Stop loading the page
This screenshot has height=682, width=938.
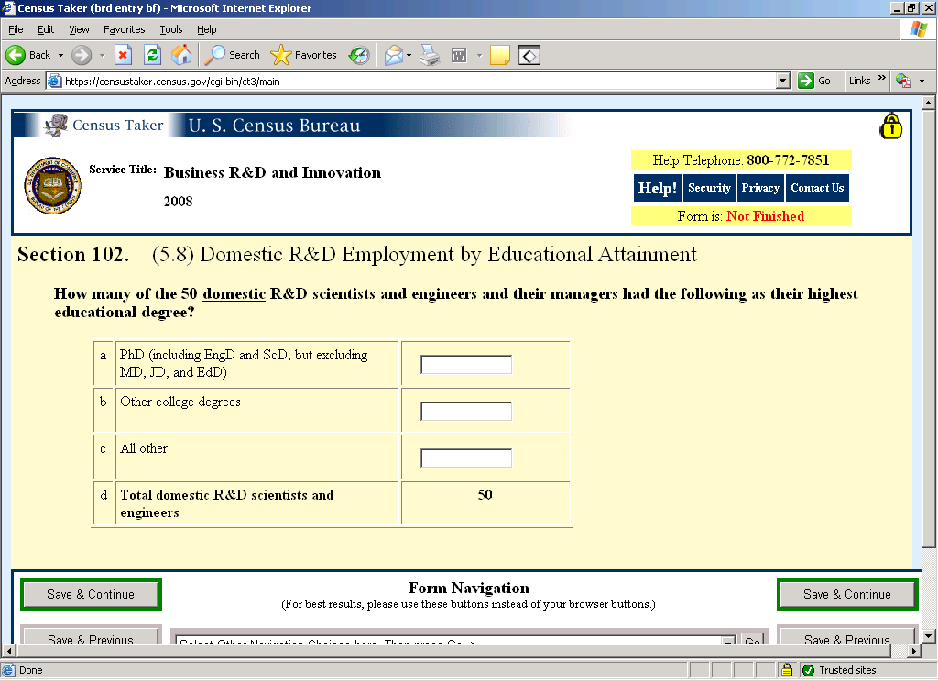click(123, 55)
